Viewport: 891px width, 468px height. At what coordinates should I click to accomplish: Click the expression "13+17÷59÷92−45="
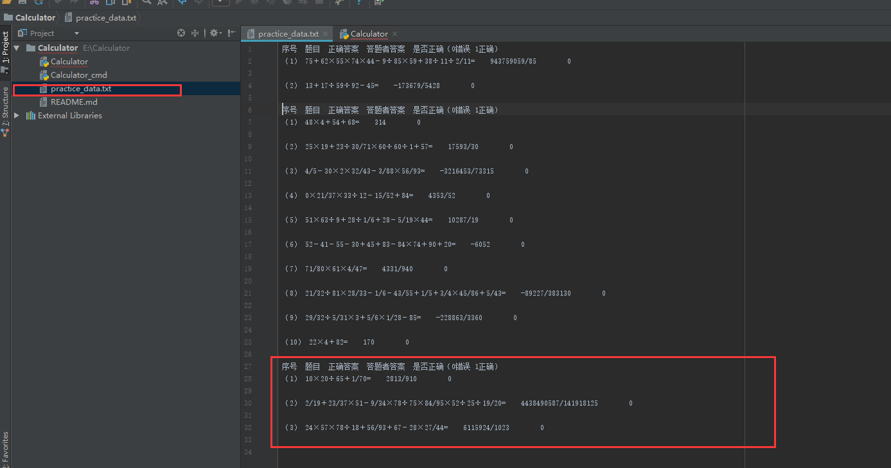tap(342, 85)
